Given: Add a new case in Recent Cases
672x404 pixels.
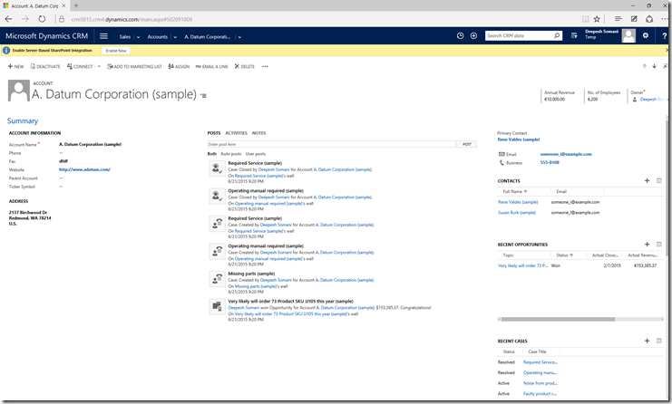Looking at the screenshot, I should (x=647, y=341).
